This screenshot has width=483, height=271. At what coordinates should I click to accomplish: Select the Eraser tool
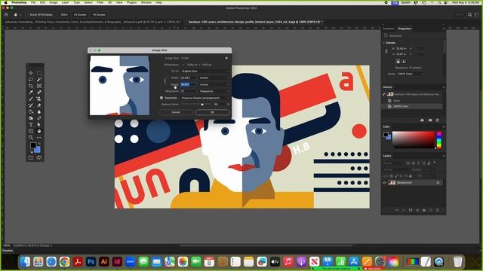pyautogui.click(x=39, y=105)
